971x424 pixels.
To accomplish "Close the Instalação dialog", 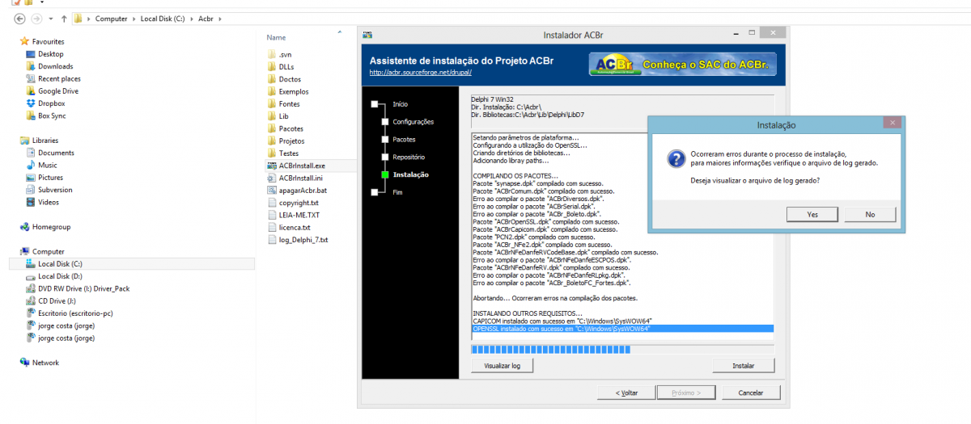I will [x=893, y=123].
